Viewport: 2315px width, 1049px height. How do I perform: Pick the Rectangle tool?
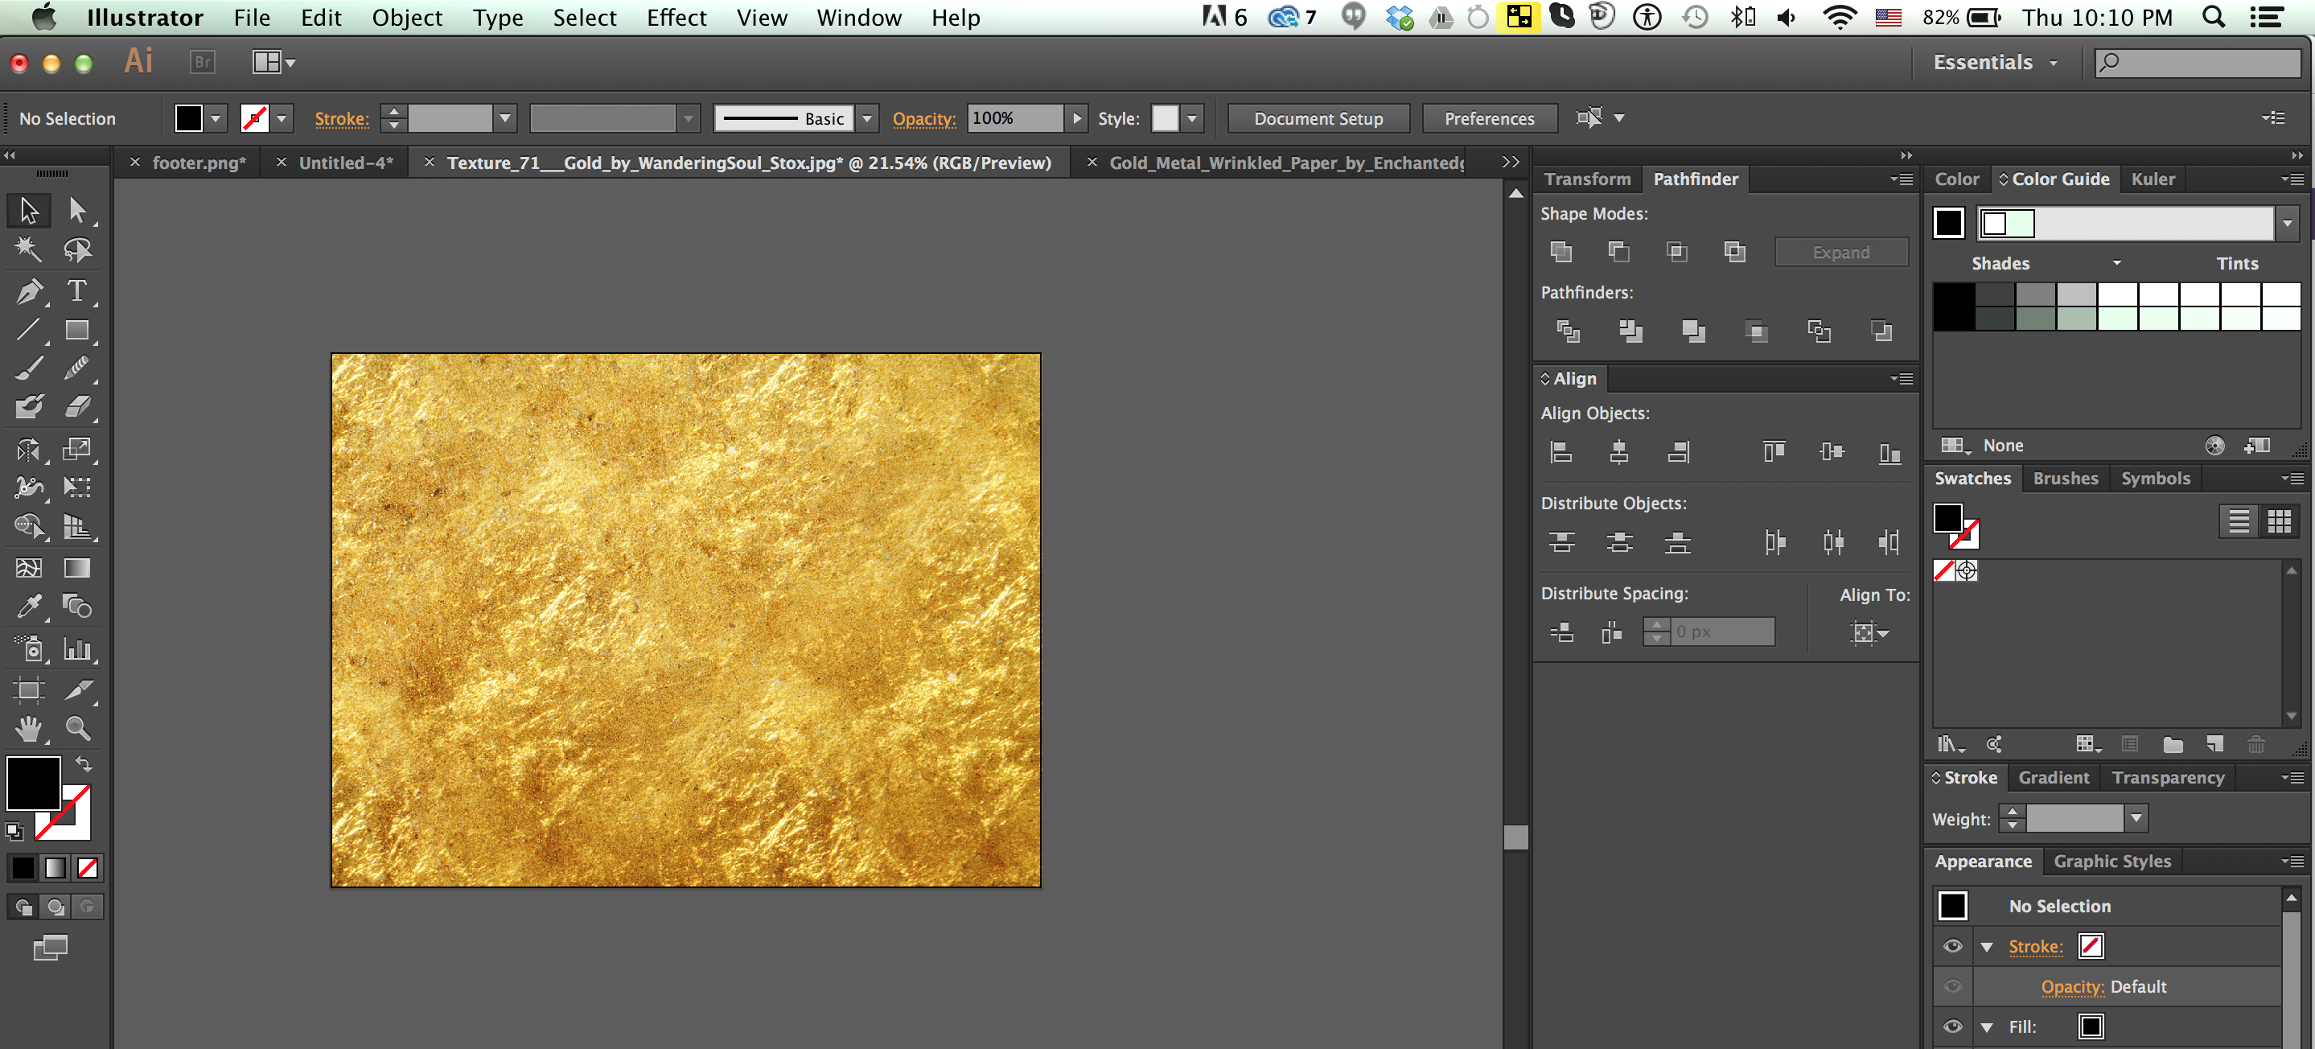pyautogui.click(x=77, y=330)
